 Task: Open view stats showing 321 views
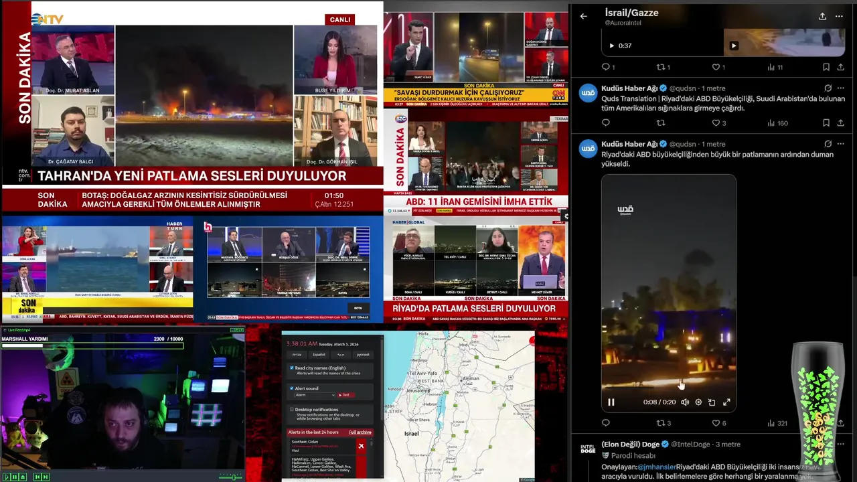point(777,423)
